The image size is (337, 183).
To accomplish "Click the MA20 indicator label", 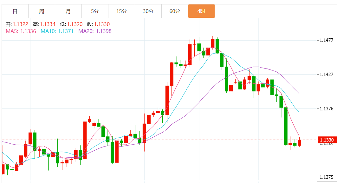I will [95, 31].
